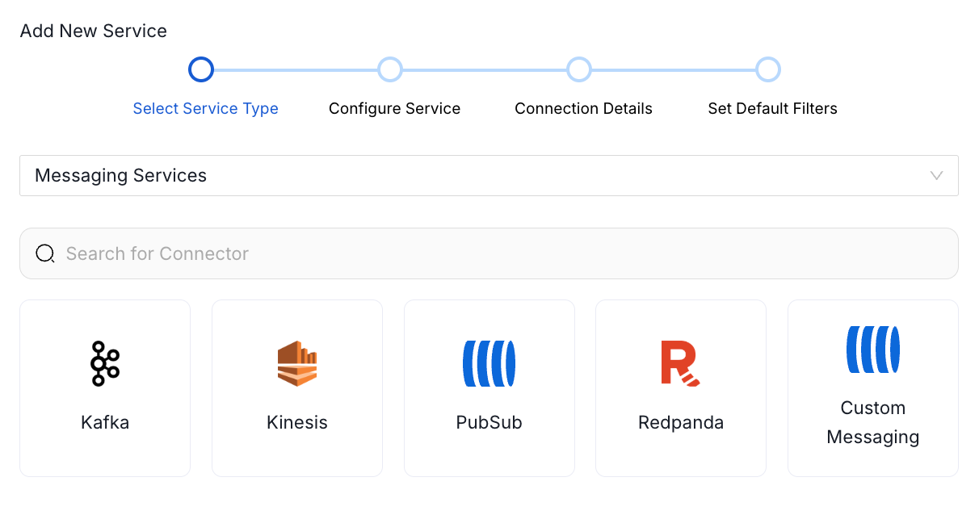Image resolution: width=979 pixels, height=515 pixels.
Task: Click the Connection Details step label
Action: pos(583,108)
